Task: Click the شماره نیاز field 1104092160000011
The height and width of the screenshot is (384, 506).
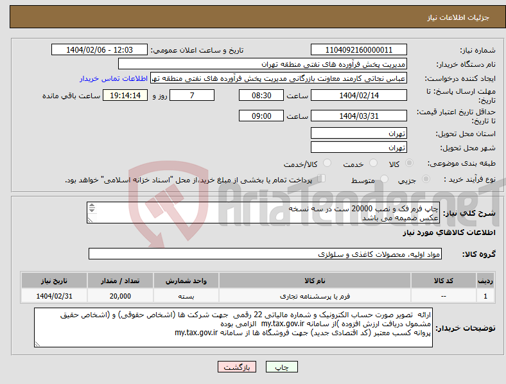Action: (x=359, y=49)
